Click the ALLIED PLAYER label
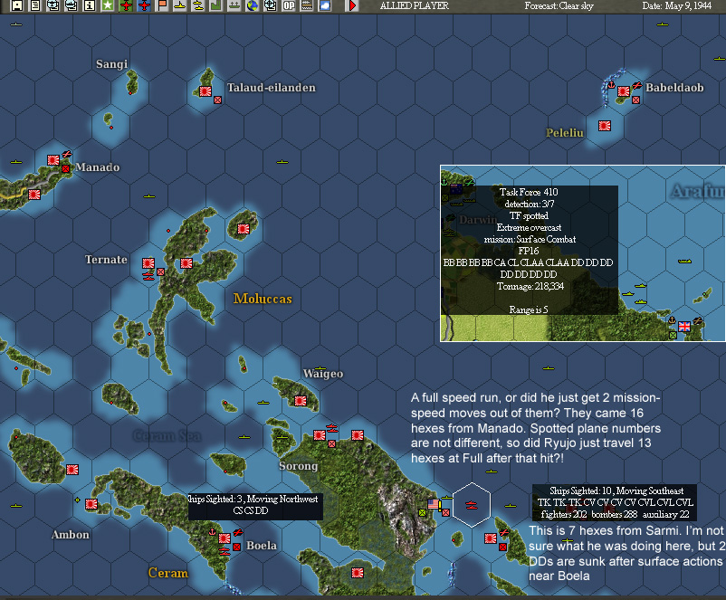Screen dimensions: 726x600 click(x=415, y=6)
